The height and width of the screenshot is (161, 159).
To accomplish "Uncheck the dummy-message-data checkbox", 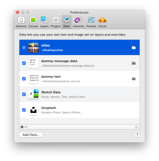I will point(24,63).
